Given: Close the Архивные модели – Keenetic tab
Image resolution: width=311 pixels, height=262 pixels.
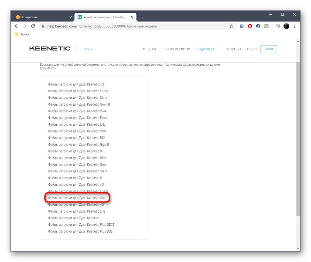Looking at the screenshot, I should tap(132, 17).
